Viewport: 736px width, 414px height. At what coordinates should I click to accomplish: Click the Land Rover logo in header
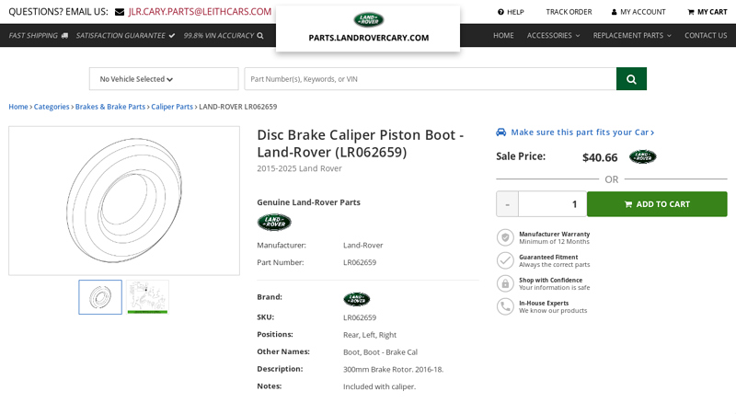369,19
